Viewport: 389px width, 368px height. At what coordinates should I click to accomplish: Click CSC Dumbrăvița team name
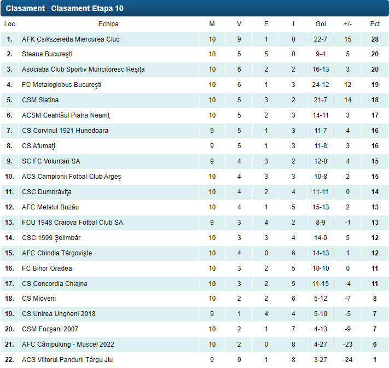(47, 192)
